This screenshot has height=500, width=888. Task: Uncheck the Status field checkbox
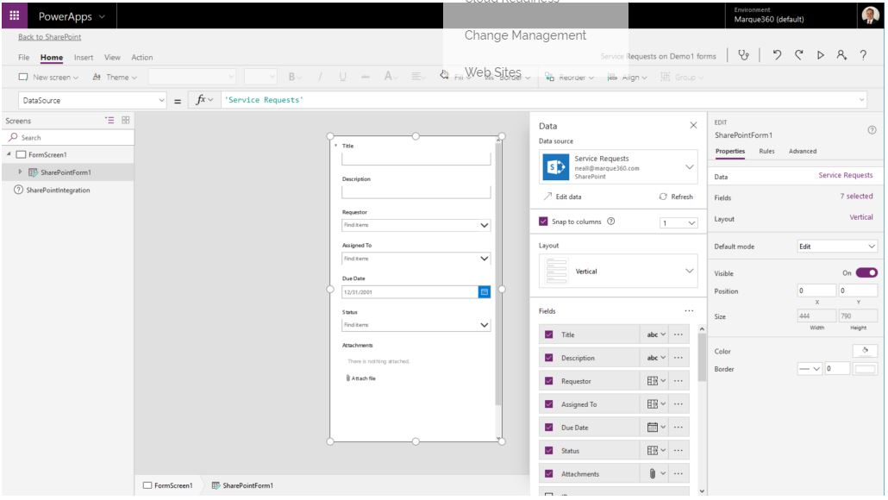[x=549, y=451]
